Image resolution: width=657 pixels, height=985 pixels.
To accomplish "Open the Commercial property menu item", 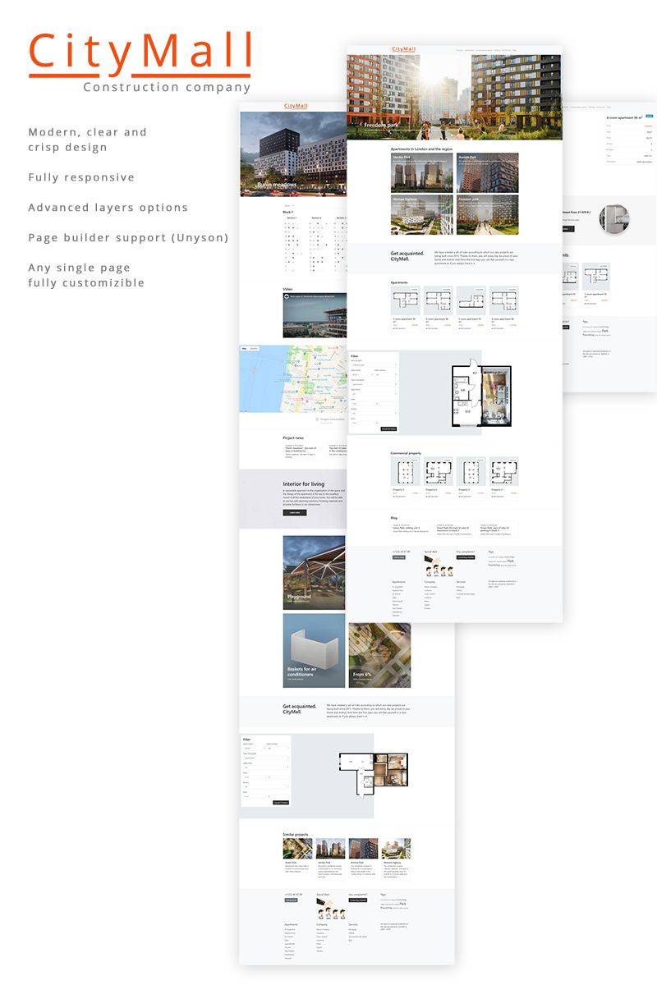I will pos(485,50).
